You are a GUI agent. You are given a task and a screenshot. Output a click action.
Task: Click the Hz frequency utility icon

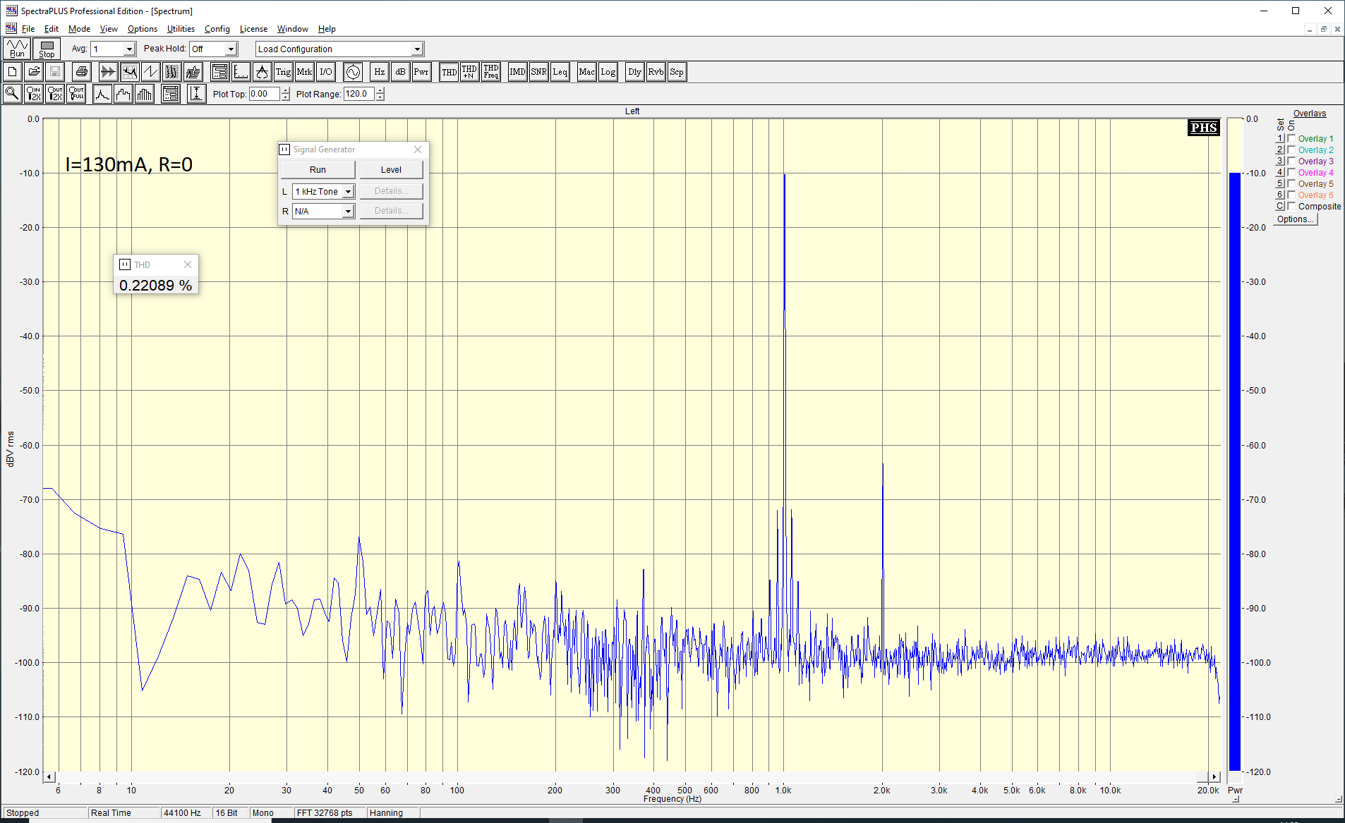[379, 72]
